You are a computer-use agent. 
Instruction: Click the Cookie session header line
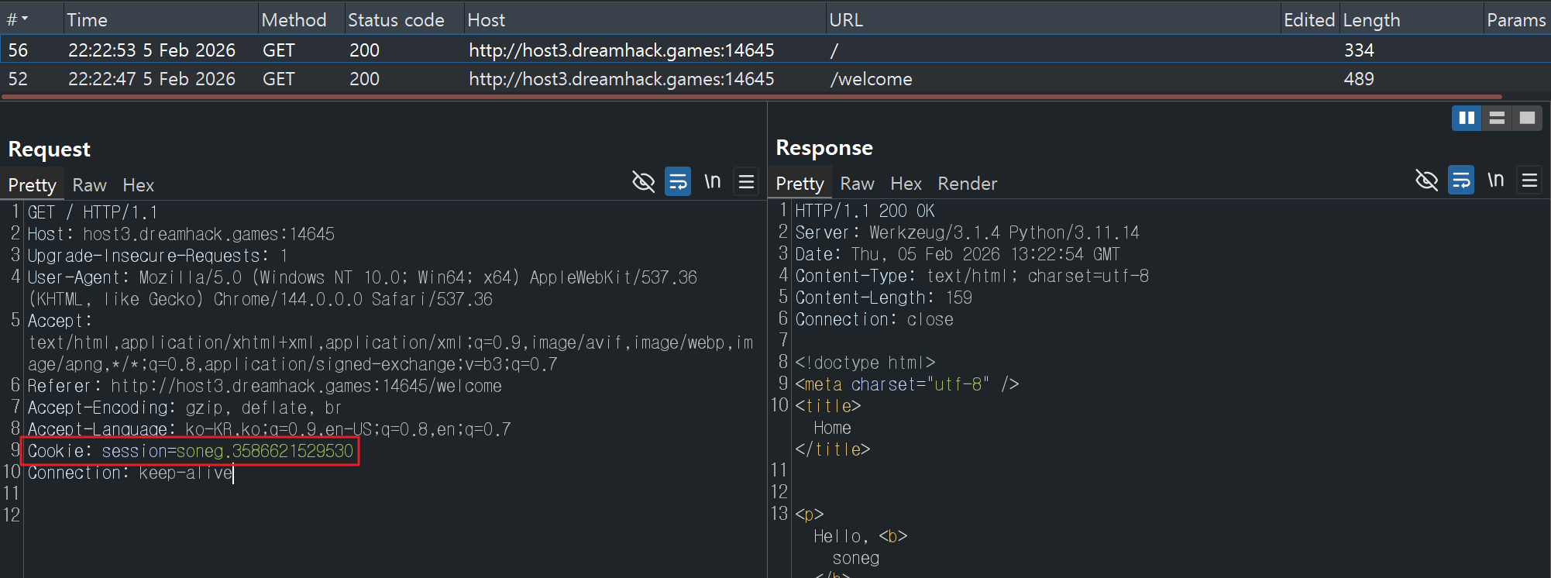point(191,451)
